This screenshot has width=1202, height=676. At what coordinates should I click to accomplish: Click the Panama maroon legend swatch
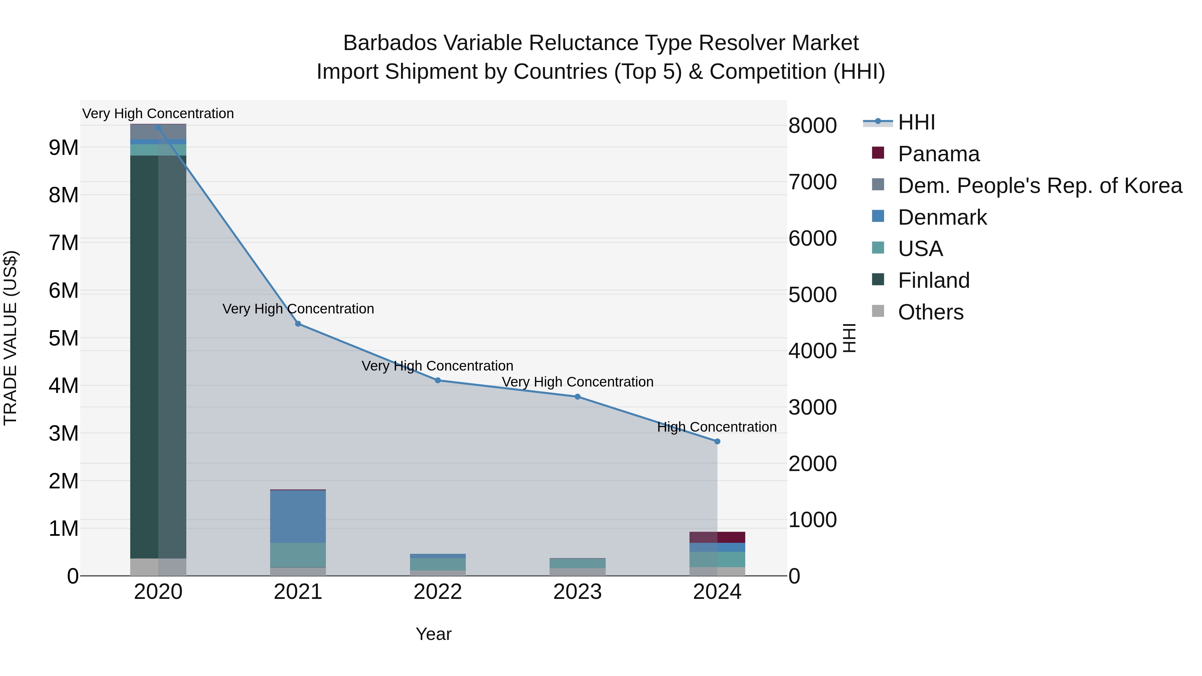[878, 153]
